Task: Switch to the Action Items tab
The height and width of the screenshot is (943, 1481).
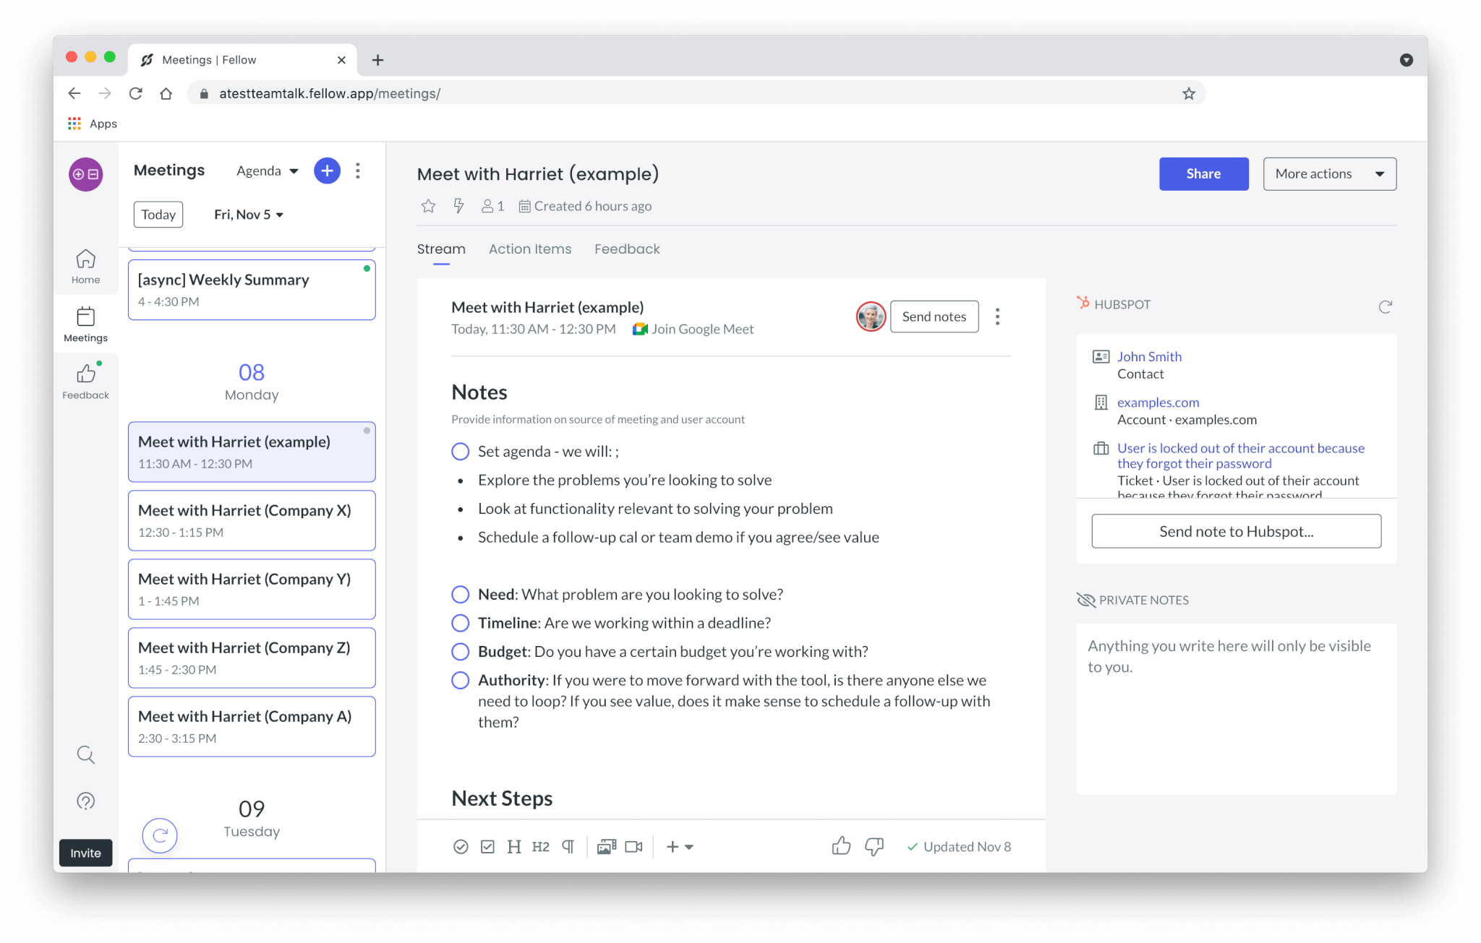Action: click(x=530, y=249)
